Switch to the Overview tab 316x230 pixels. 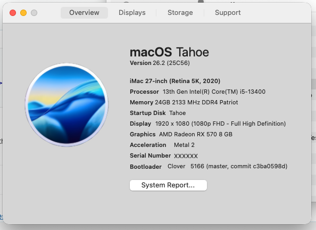click(x=84, y=13)
